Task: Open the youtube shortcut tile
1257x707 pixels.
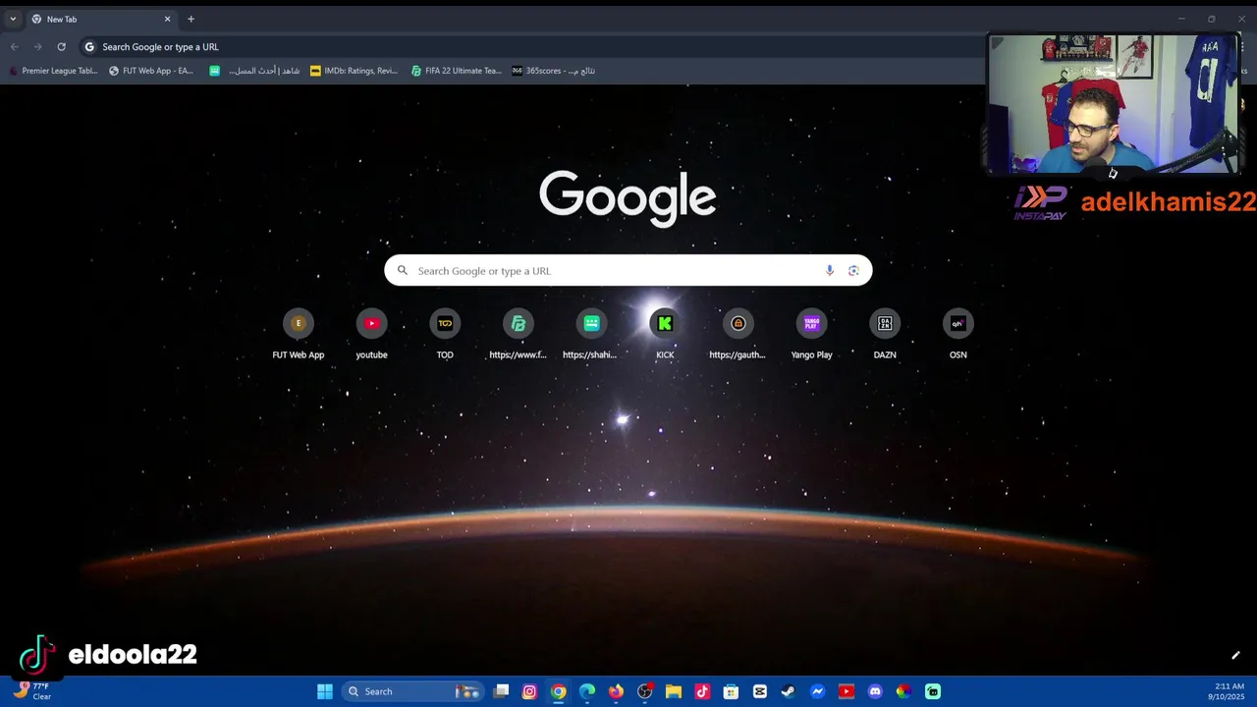Action: [371, 335]
